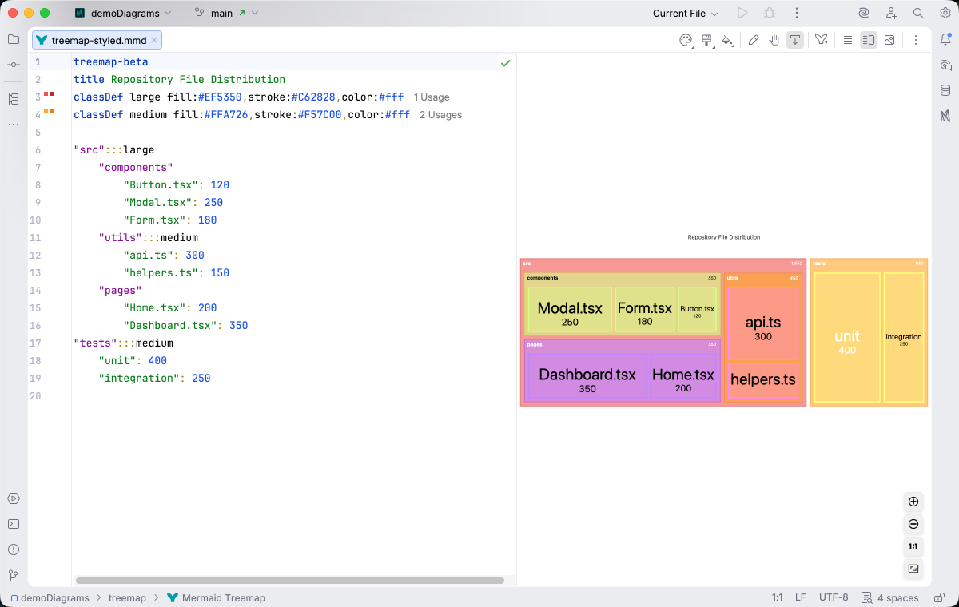Click the api.ts block in the treemap
Viewport: 959px width, 607px height.
pyautogui.click(x=763, y=325)
